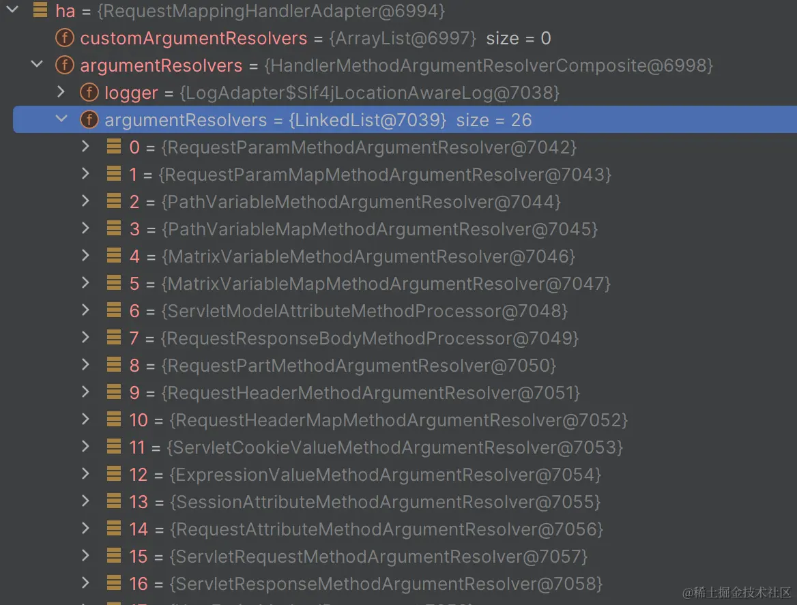The image size is (797, 605).
Task: Select text {ServletCookieValueMethodArgumentResolver@7053}
Action: pos(395,447)
